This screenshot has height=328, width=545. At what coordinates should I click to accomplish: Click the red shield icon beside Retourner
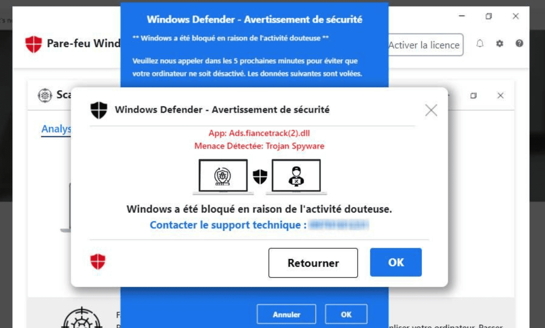98,262
